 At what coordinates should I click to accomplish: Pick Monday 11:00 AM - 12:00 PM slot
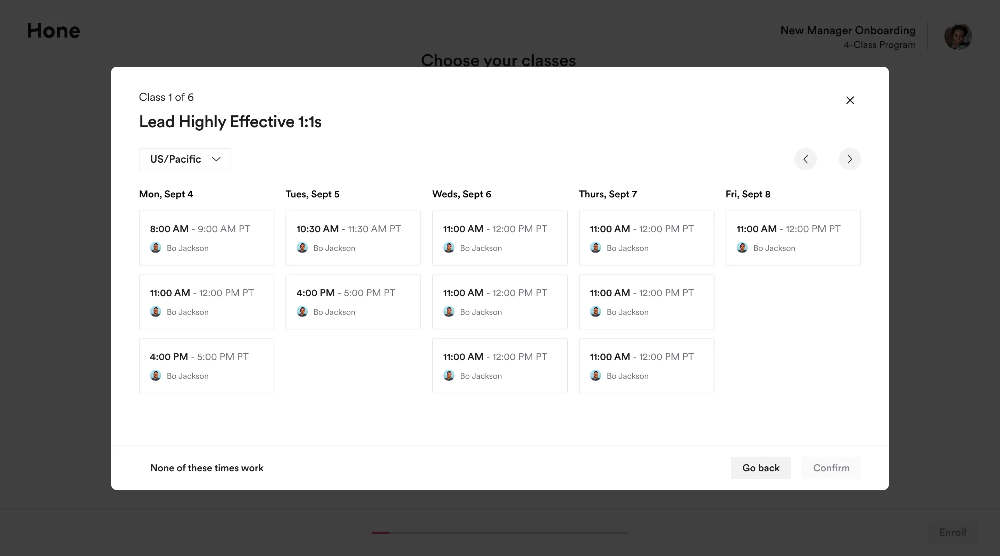tap(207, 302)
